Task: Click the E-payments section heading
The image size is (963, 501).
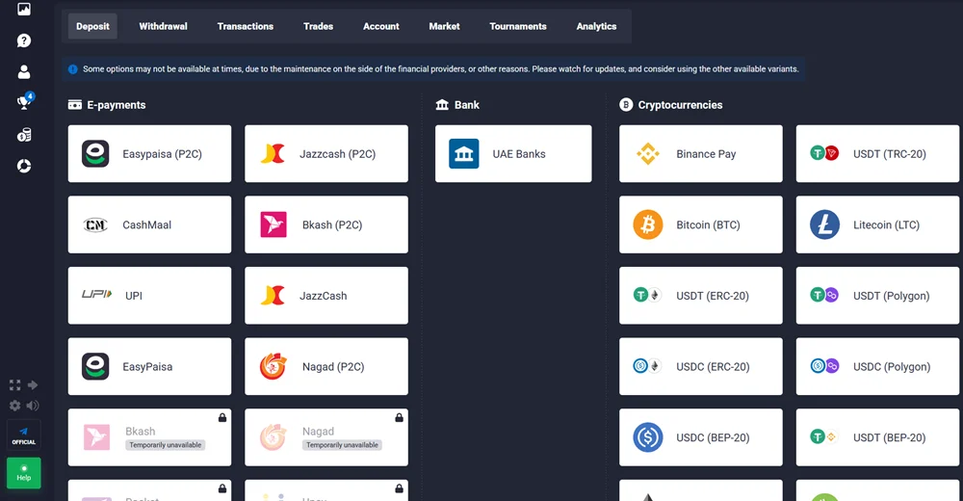Action: click(x=107, y=105)
